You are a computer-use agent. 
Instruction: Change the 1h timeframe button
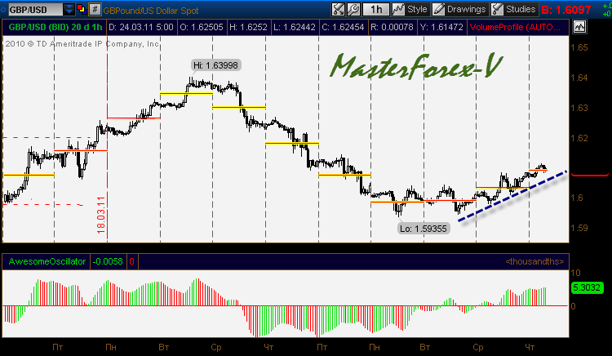376,9
